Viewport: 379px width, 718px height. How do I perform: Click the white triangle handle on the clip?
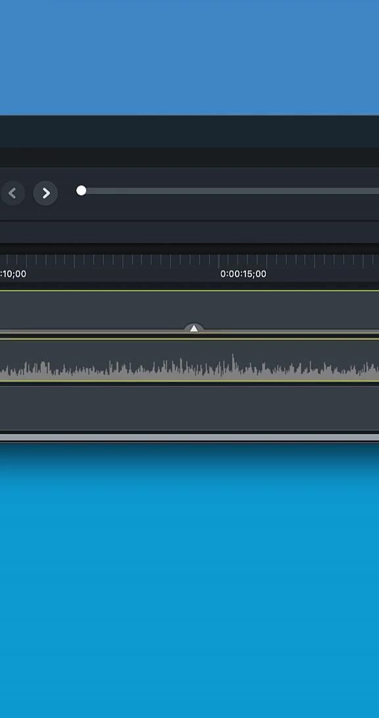click(194, 328)
